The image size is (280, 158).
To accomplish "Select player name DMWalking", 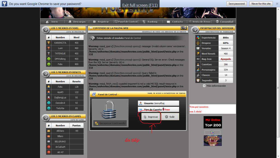I will pos(60,59).
